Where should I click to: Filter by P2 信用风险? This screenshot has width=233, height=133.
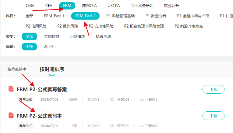pos(36,26)
